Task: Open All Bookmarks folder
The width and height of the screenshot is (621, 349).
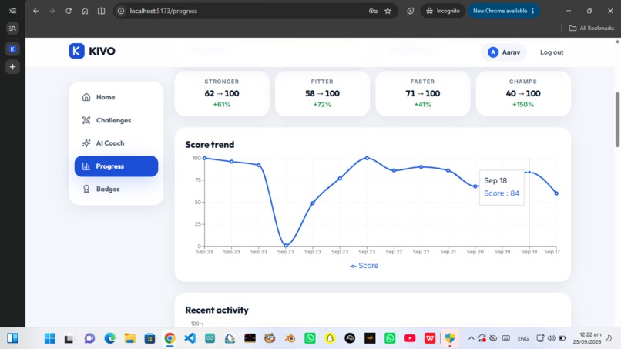Action: (x=591, y=29)
